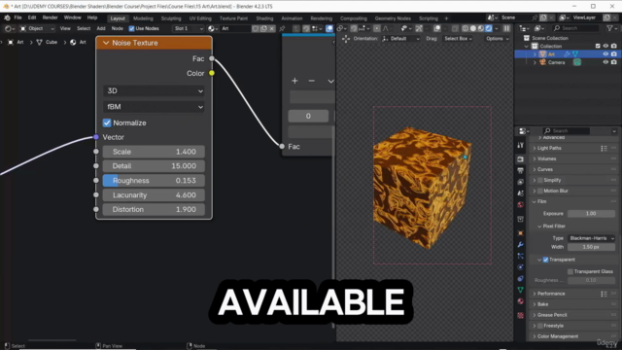
Task: Click the Film Exposure value field
Action: click(x=591, y=214)
